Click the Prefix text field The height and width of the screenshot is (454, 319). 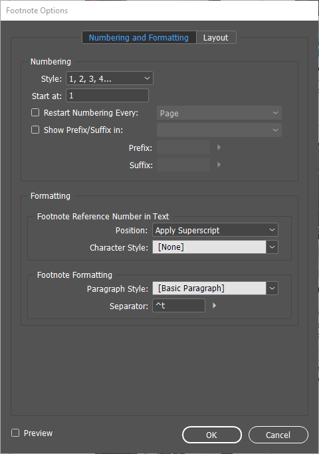(183, 148)
